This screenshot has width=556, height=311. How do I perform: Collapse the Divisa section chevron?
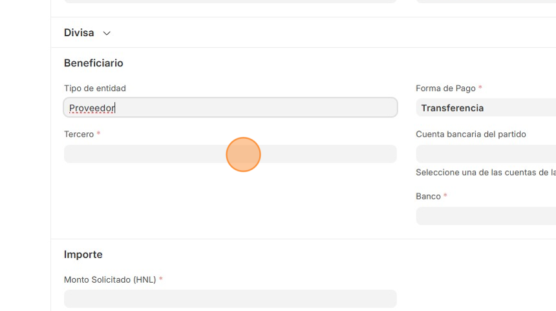pyautogui.click(x=107, y=33)
